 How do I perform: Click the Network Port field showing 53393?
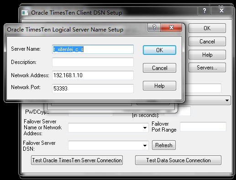93,89
